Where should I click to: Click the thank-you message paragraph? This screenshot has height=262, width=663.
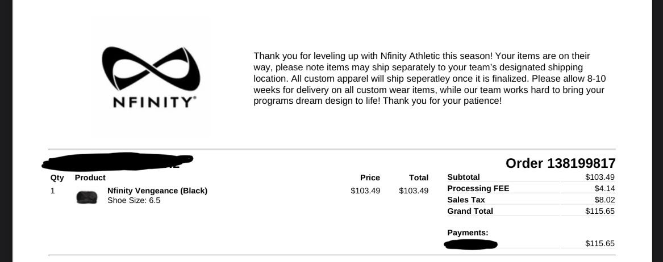pyautogui.click(x=429, y=78)
